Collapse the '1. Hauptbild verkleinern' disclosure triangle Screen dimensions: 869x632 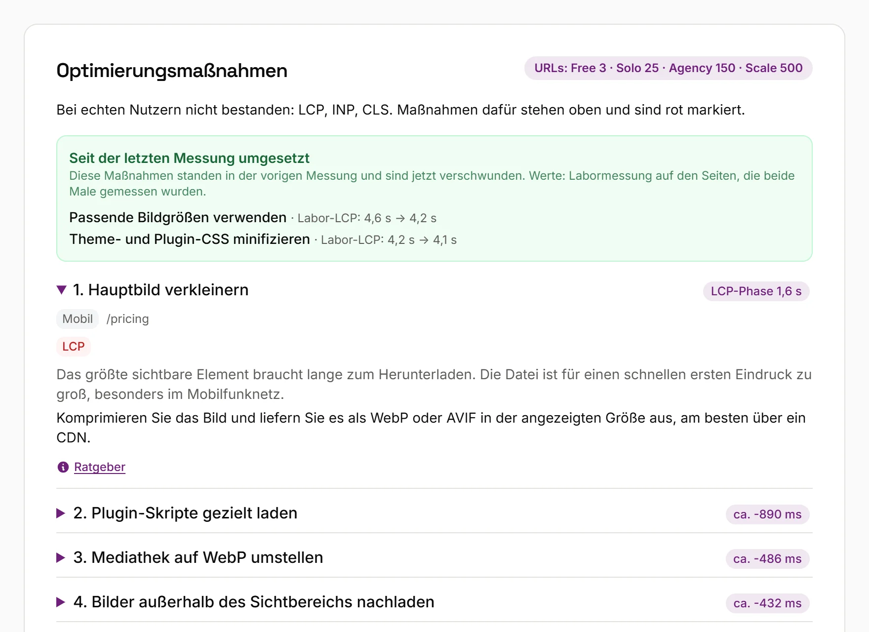[62, 290]
